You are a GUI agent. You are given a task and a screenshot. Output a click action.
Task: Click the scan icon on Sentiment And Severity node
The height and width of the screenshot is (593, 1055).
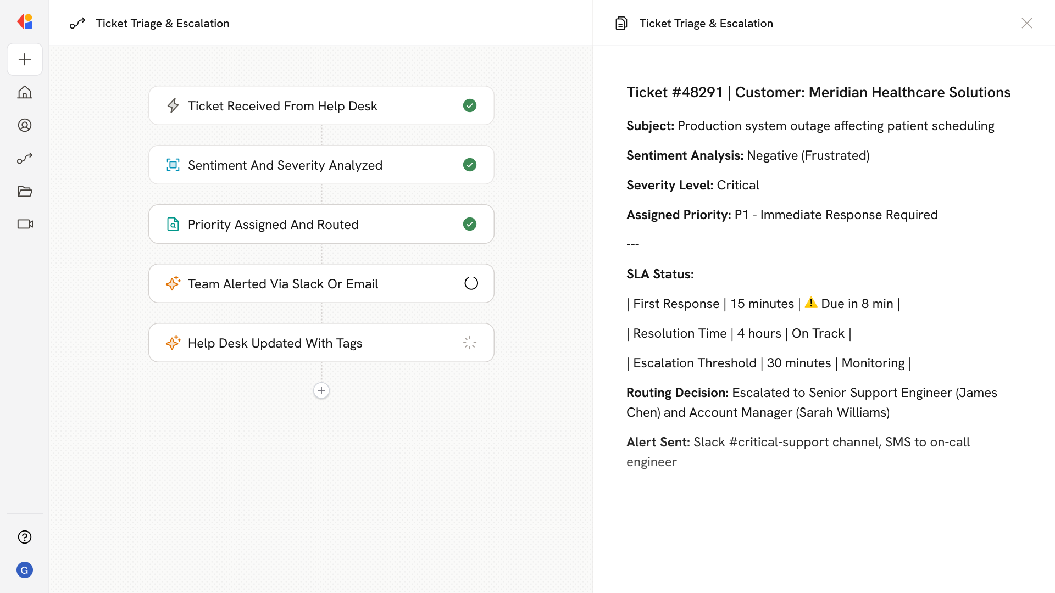click(x=173, y=165)
